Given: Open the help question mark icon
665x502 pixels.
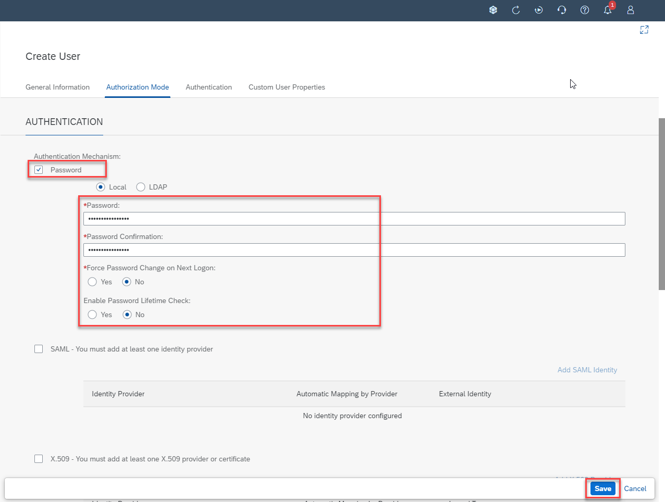Looking at the screenshot, I should click(x=585, y=10).
